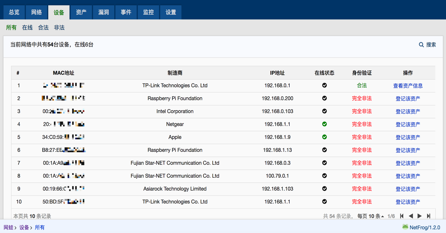Register asset for Asiarock Technology device
Image resolution: width=446 pixels, height=233 pixels.
[x=408, y=189]
